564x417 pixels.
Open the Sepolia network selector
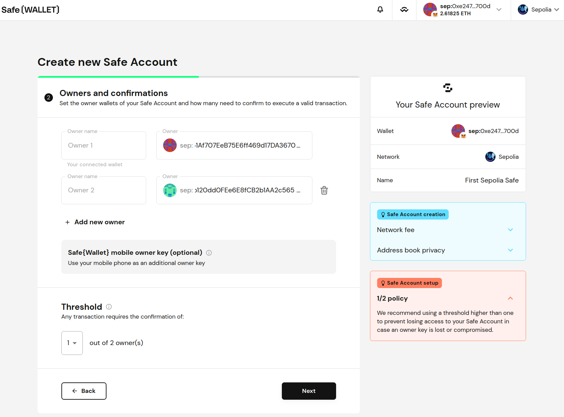(538, 10)
